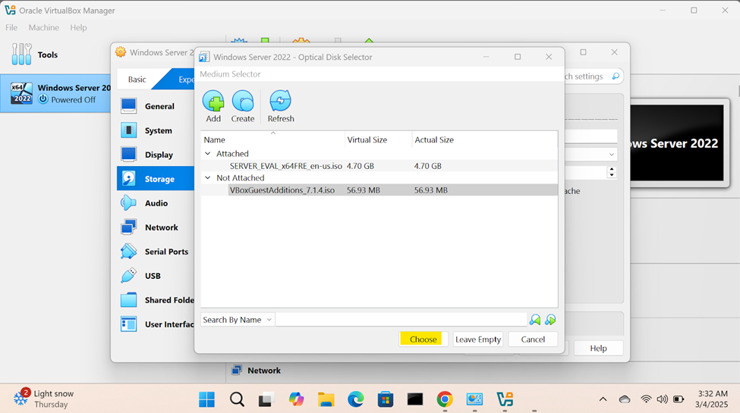740x413 pixels.
Task: Sort by Virtual Size column header
Action: click(x=378, y=139)
